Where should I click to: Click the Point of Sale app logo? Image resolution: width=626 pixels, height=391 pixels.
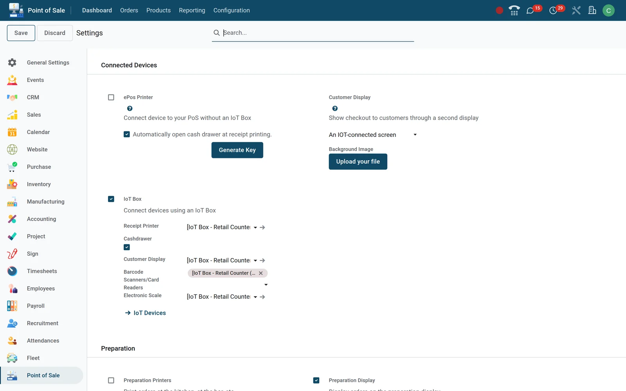coord(16,11)
